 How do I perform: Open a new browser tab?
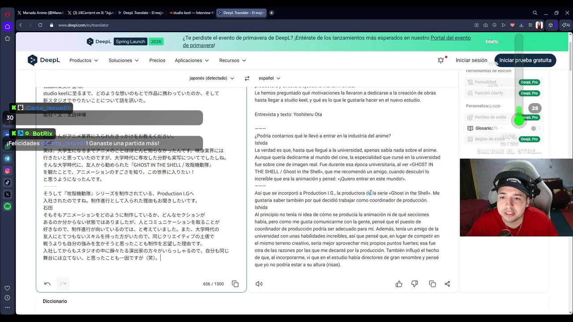[x=271, y=13]
